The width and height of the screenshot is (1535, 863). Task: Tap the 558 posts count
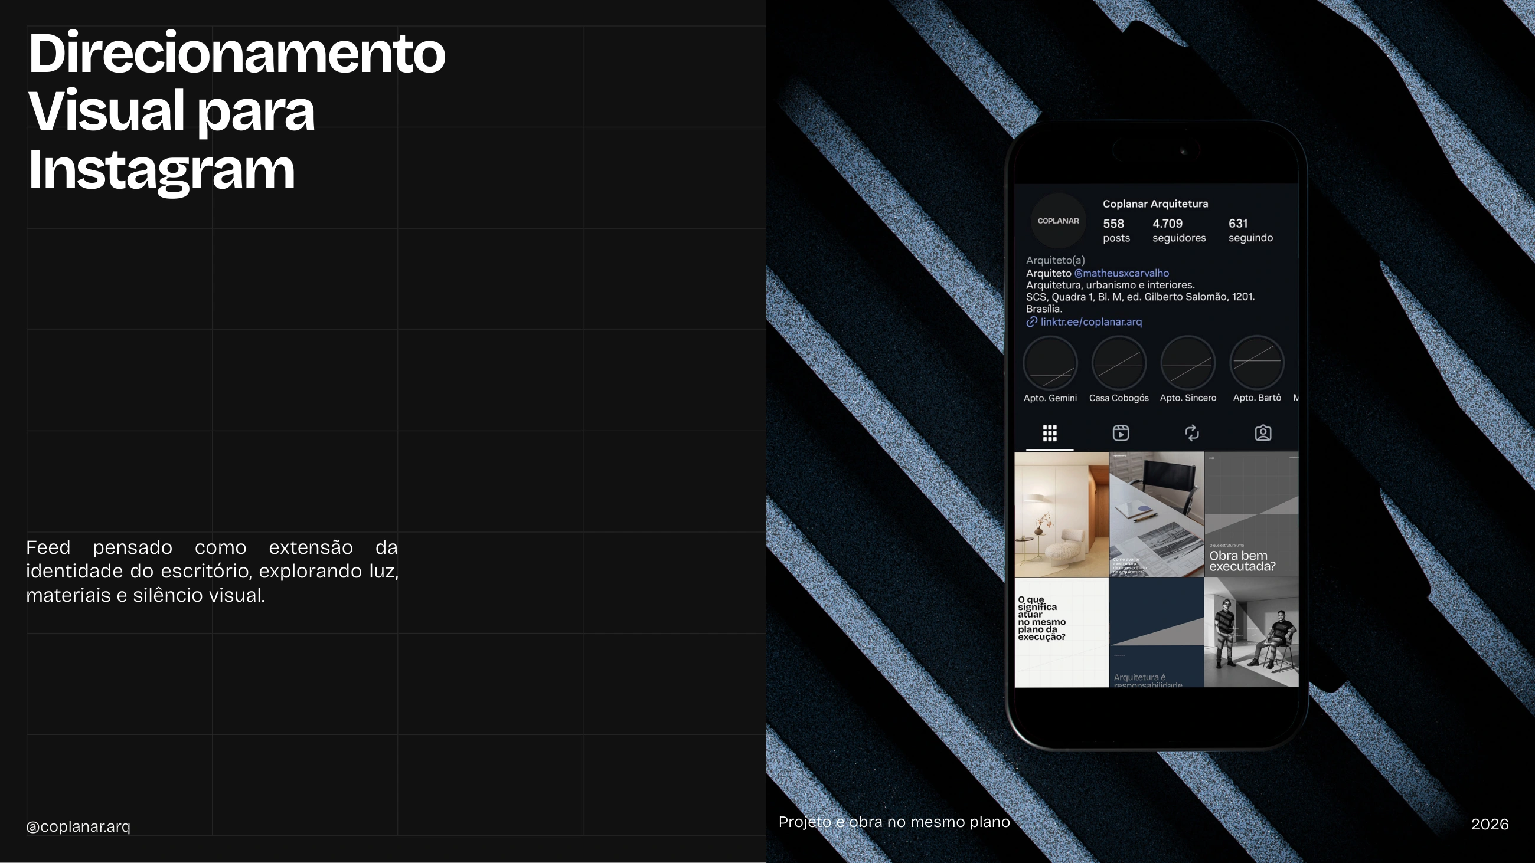(1115, 231)
